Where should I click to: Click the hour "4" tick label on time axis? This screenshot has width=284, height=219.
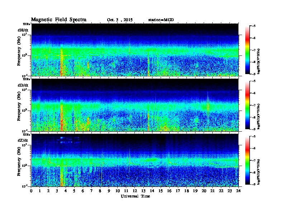tap(66, 191)
